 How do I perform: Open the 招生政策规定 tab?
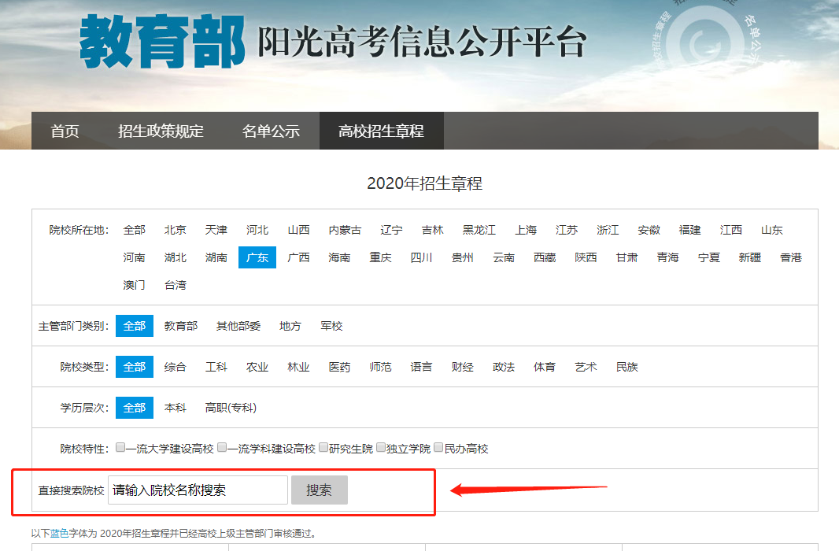click(161, 131)
